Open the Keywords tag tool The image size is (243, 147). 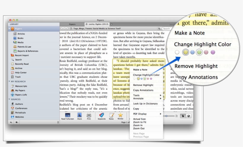point(102,116)
